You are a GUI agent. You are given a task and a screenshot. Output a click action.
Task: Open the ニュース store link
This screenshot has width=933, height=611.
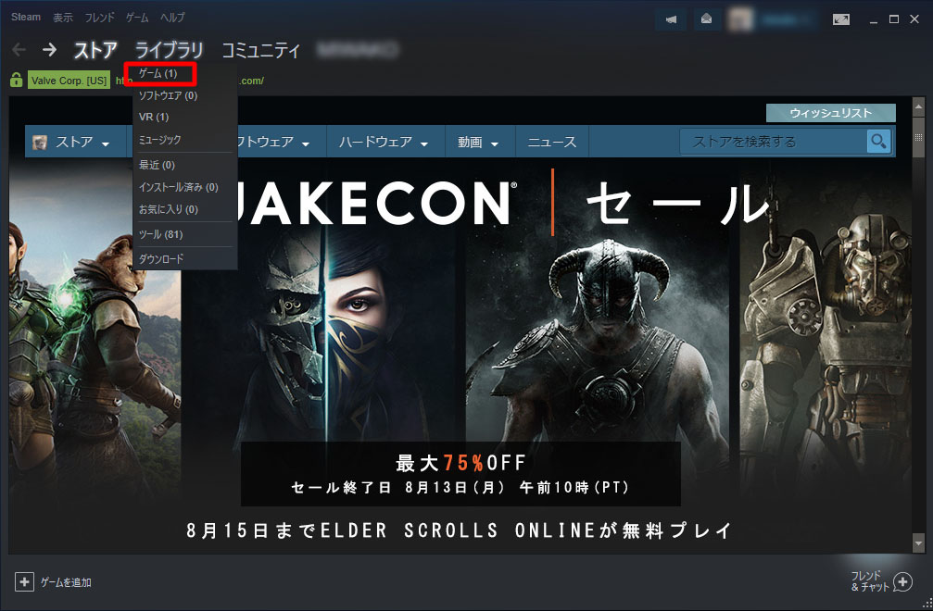[552, 142]
